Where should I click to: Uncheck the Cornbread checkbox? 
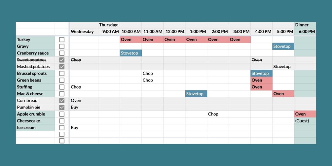point(62,100)
